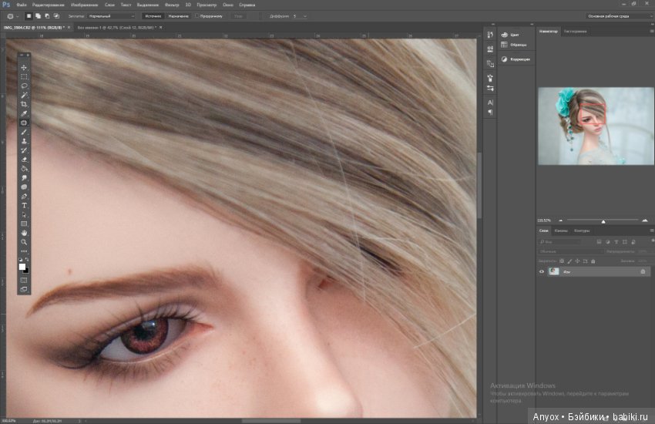
Task: Select the Zoom tool
Action: point(24,242)
